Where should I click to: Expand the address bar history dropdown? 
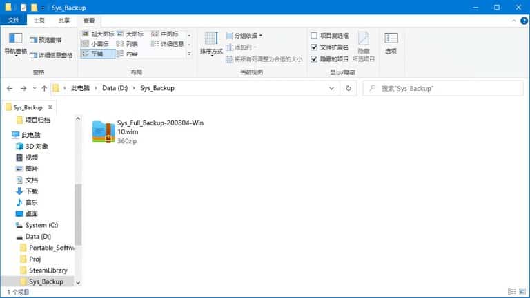[x=331, y=88]
